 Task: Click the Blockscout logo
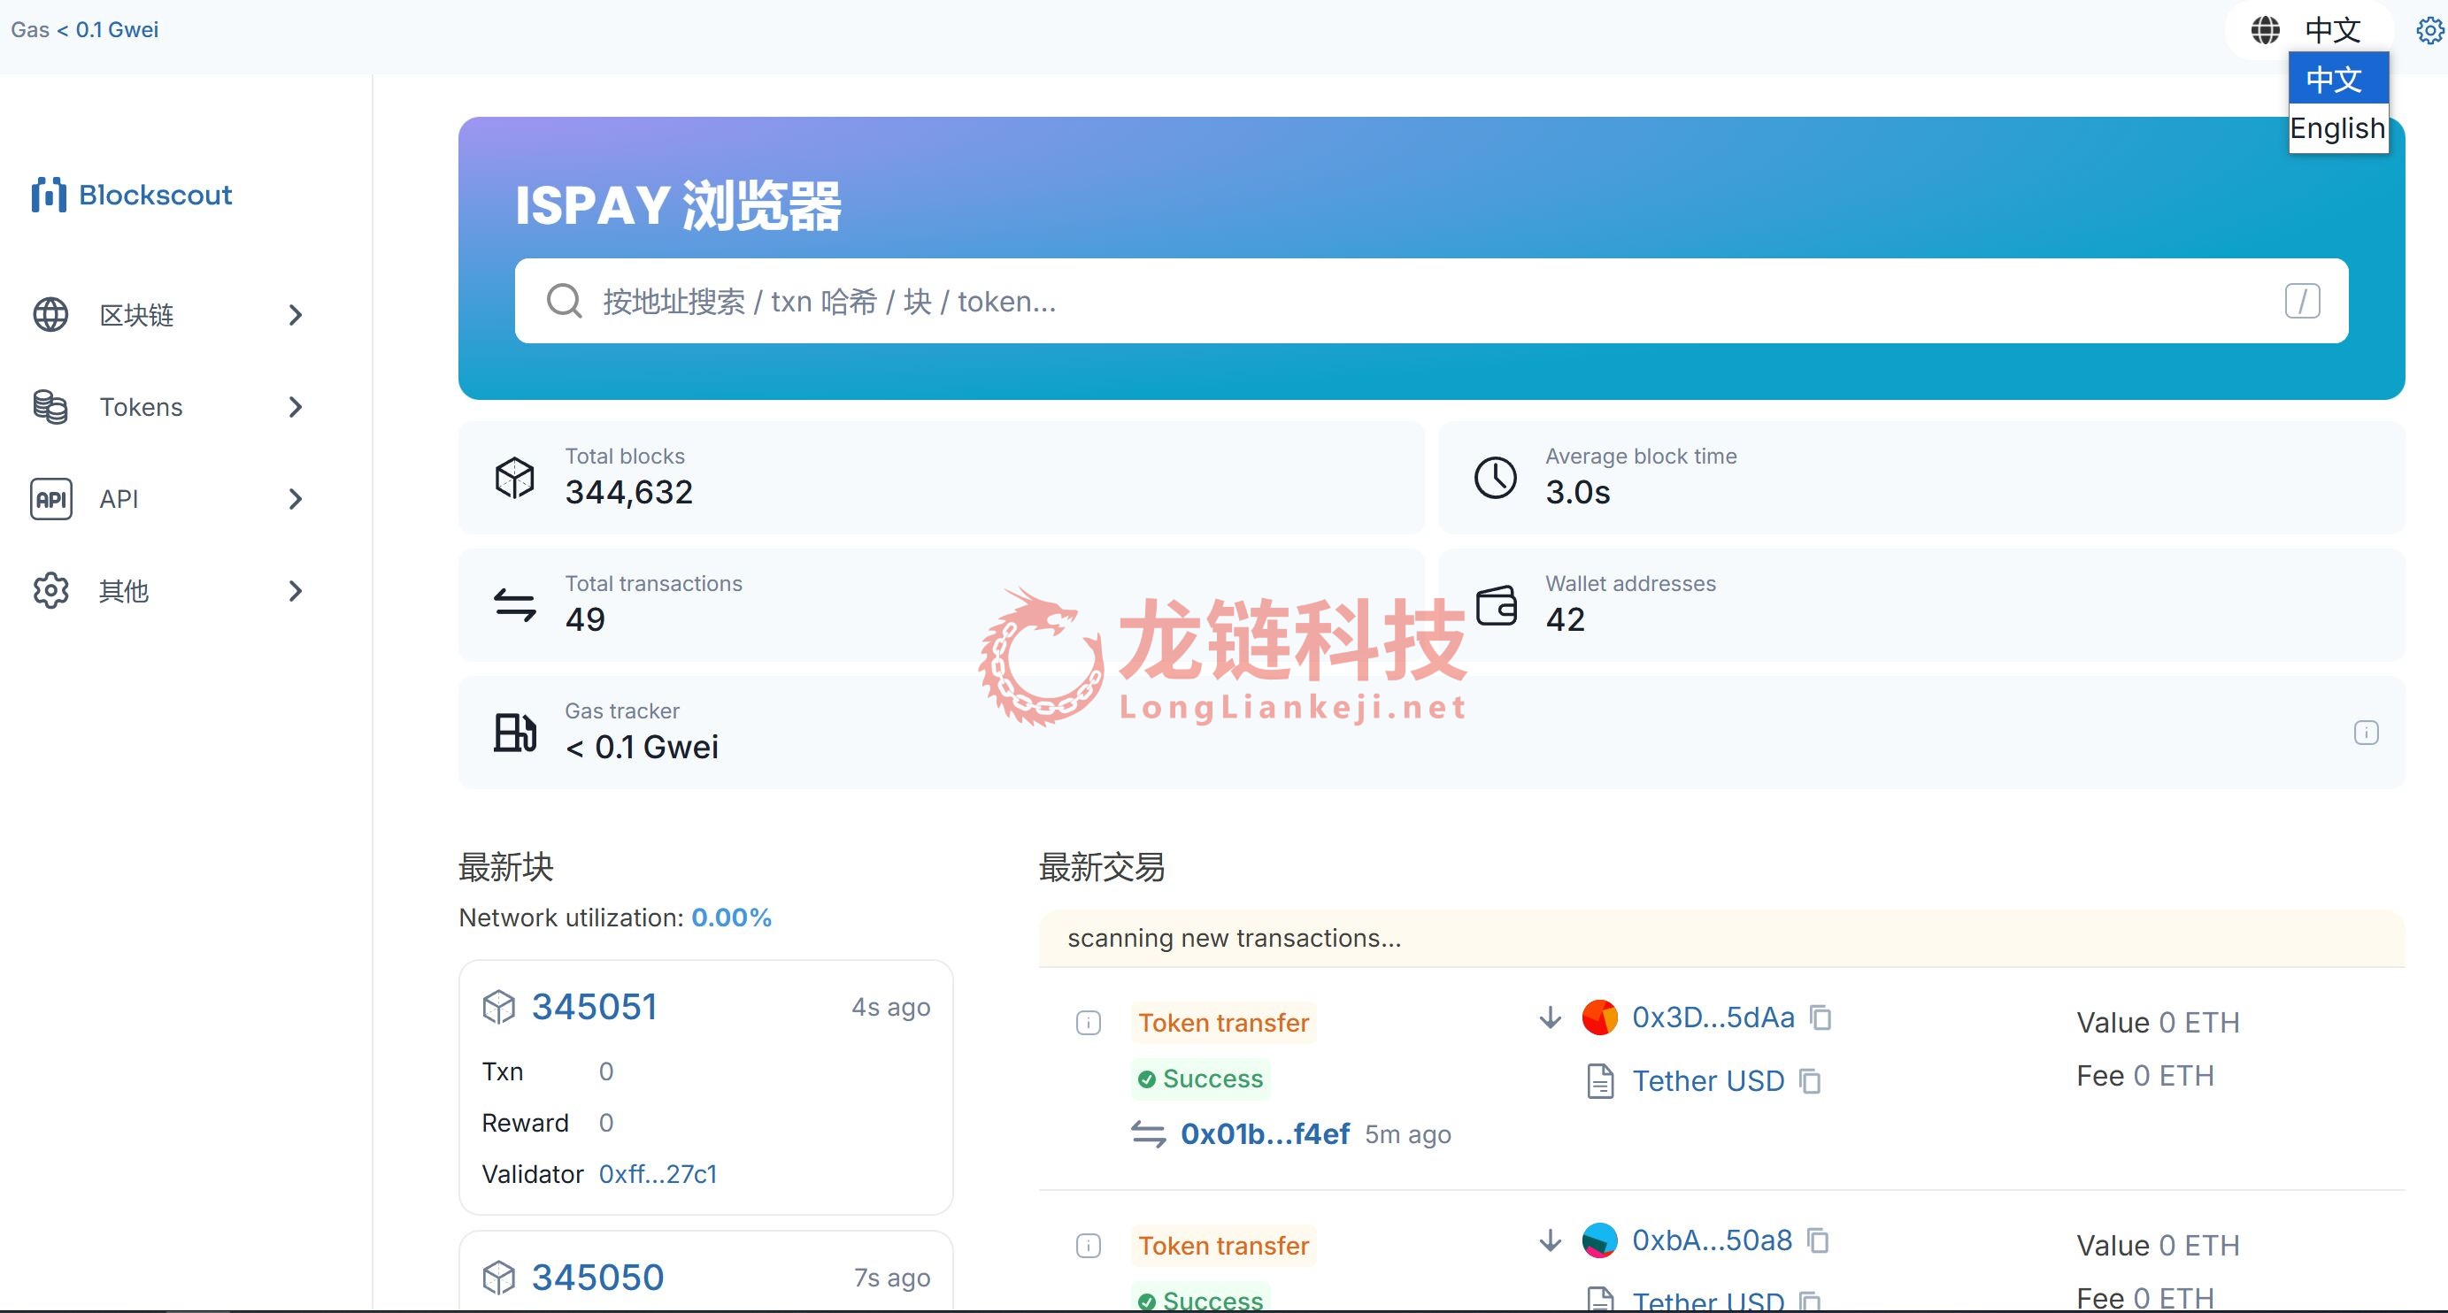click(131, 195)
